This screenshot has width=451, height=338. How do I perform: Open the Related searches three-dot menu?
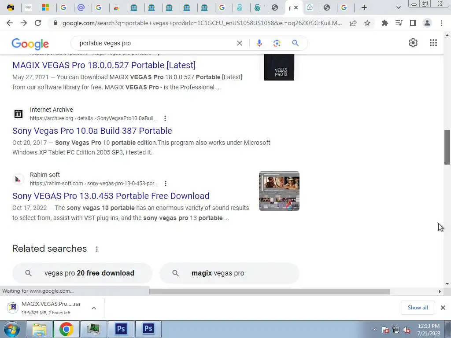[x=97, y=249]
